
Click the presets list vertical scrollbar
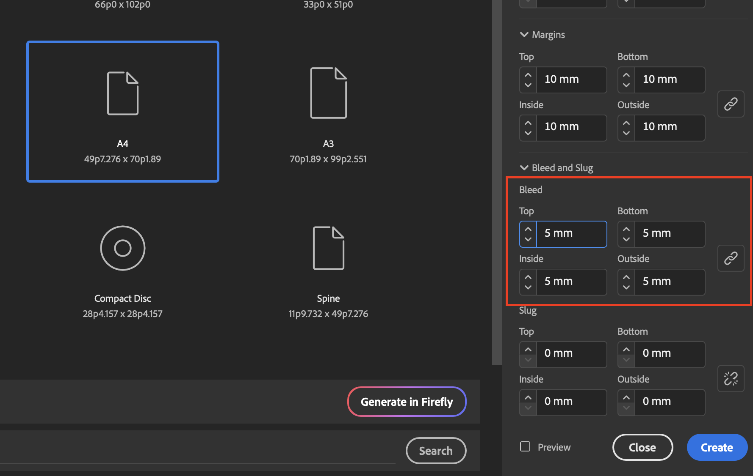pyautogui.click(x=497, y=182)
